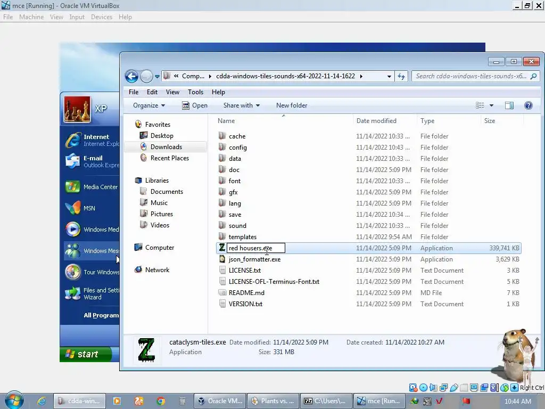Viewport: 545px width, 409px height.
Task: Select the green Z cataclysm application icon
Action: (222, 248)
